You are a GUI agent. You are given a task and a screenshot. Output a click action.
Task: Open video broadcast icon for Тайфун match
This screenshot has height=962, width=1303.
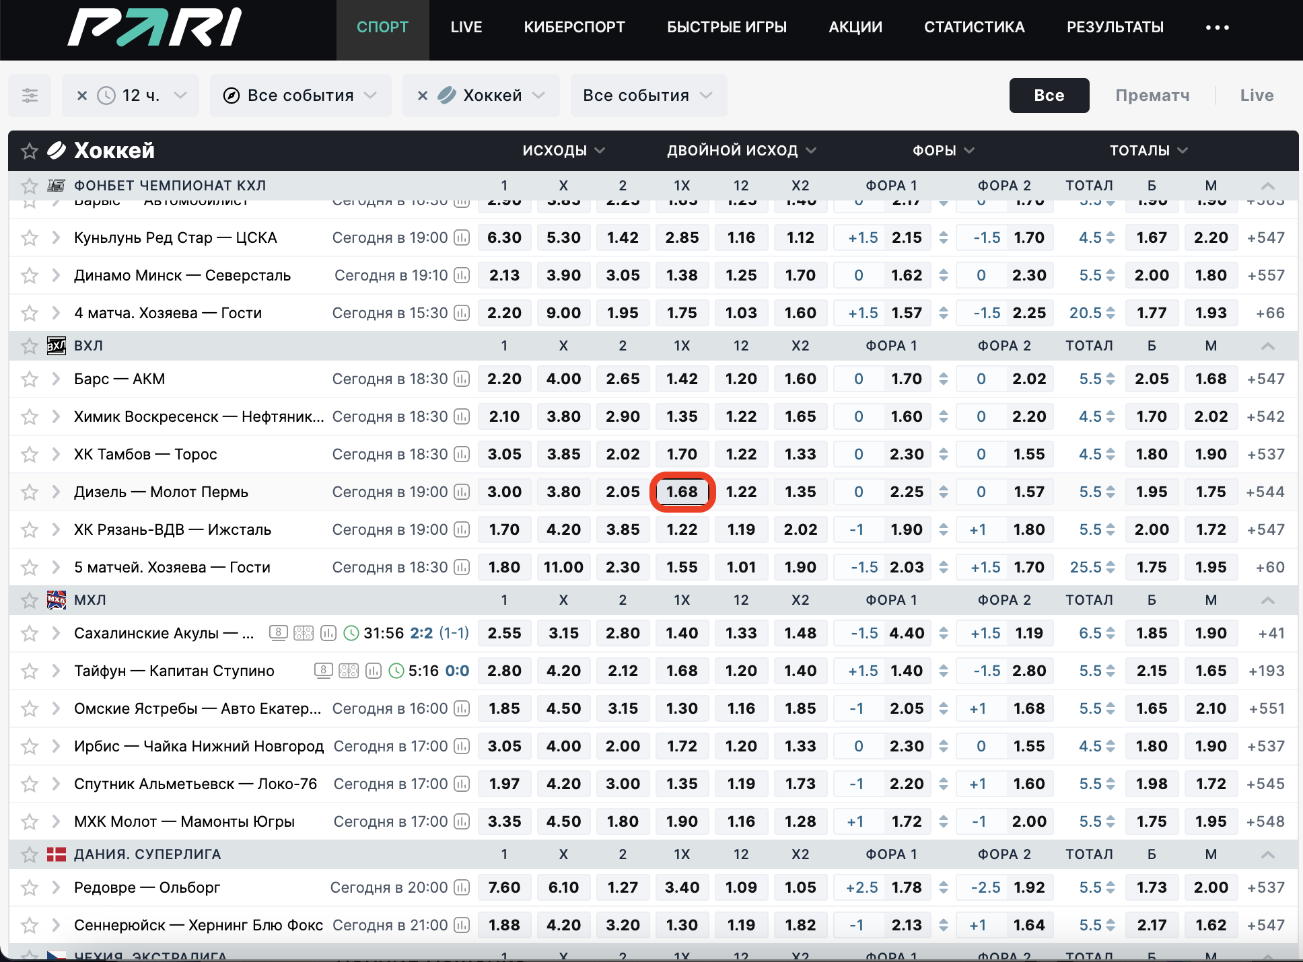pos(324,670)
